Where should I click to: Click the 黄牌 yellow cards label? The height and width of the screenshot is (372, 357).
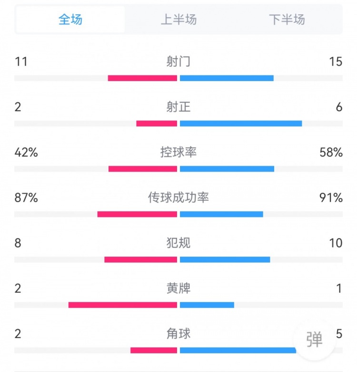click(178, 288)
